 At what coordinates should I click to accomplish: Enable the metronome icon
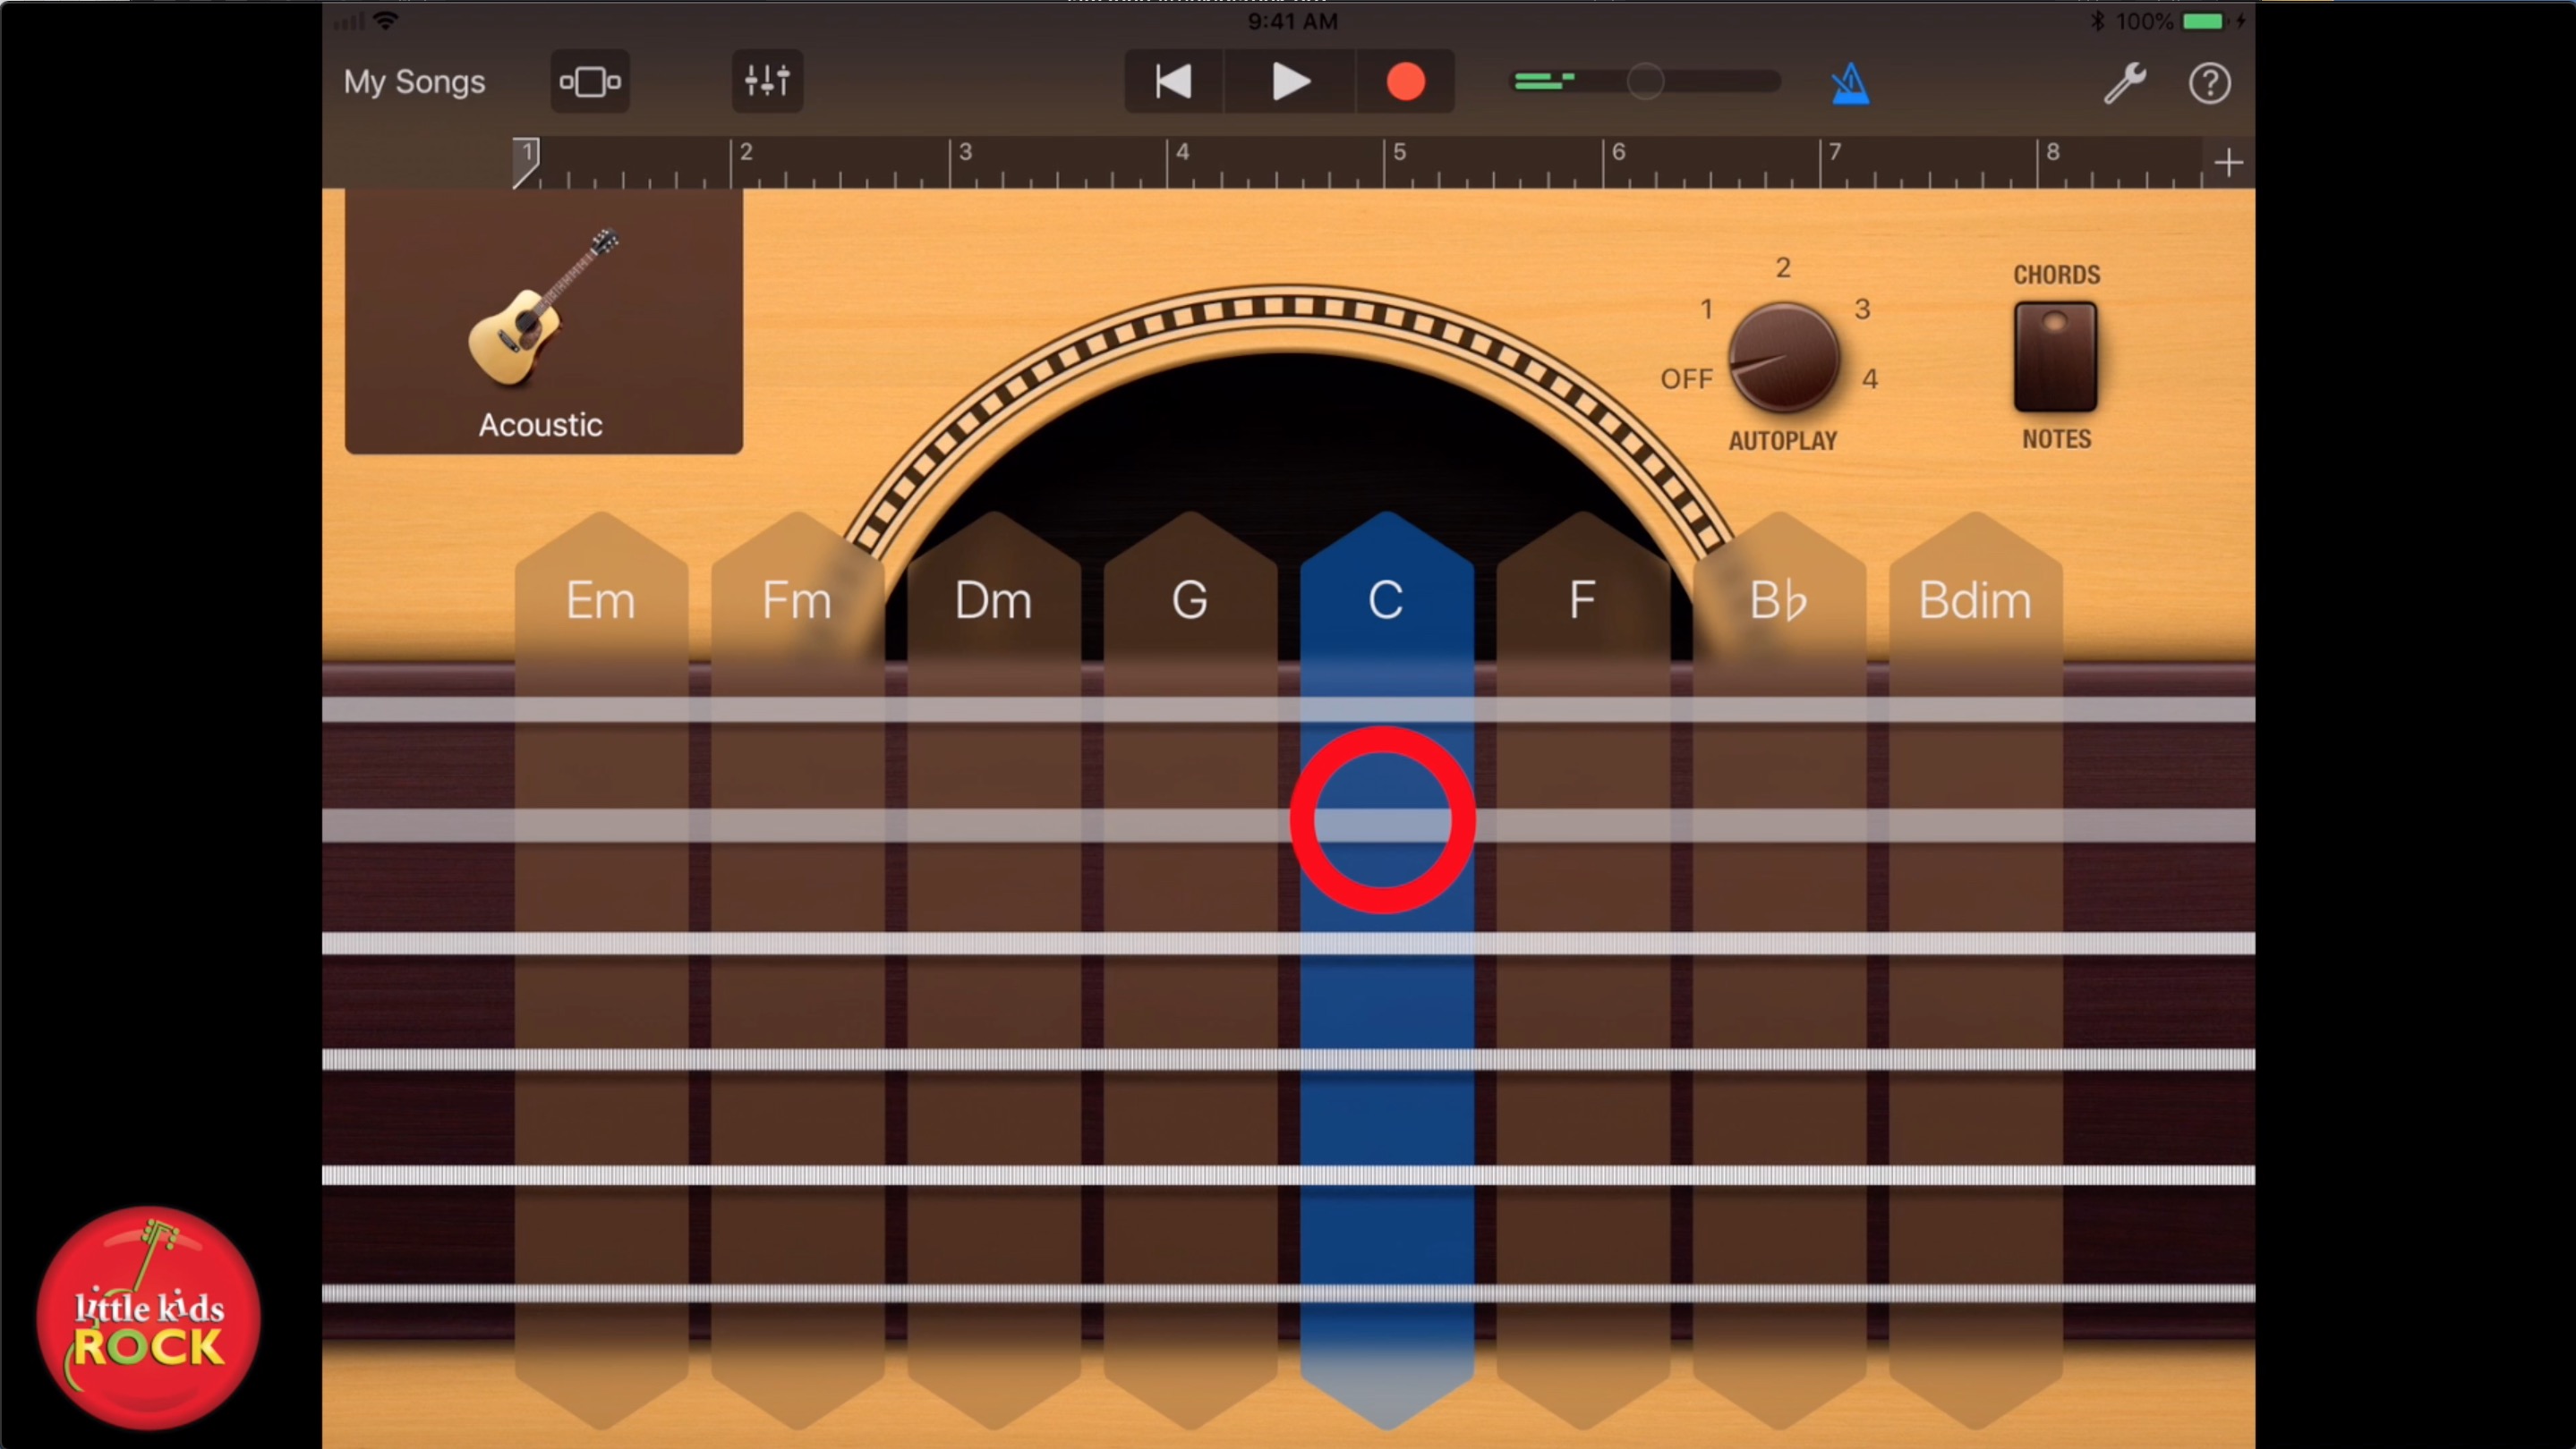click(x=1849, y=82)
